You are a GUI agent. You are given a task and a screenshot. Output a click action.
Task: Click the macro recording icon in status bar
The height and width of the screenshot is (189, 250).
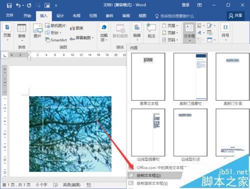pos(88,185)
